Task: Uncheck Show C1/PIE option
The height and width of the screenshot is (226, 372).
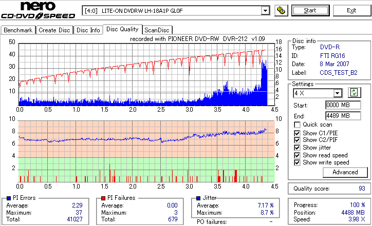Action: 297,133
